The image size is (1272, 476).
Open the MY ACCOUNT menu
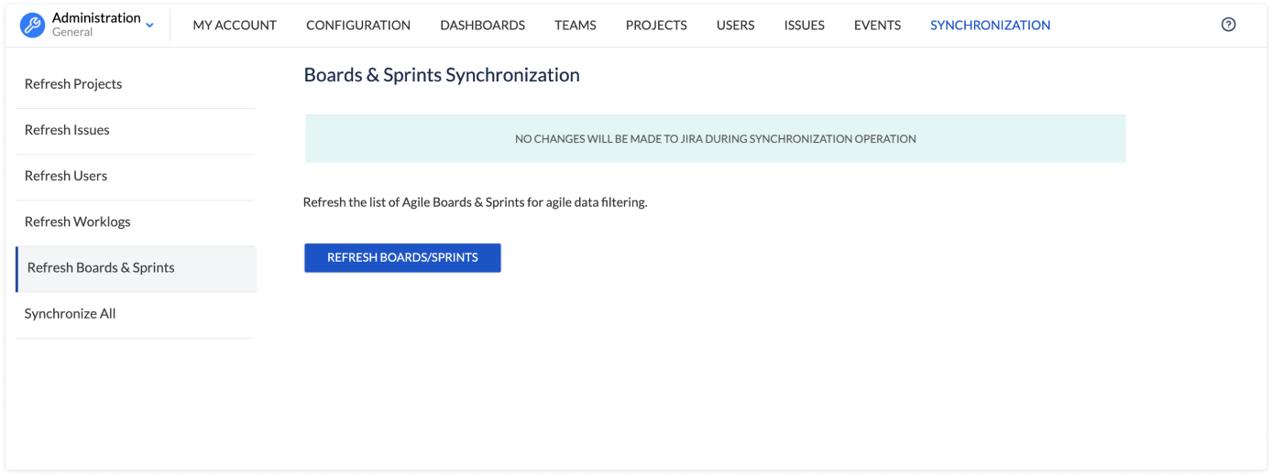pos(235,26)
